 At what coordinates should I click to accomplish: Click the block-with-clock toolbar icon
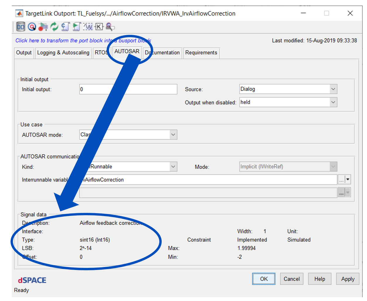pyautogui.click(x=43, y=27)
